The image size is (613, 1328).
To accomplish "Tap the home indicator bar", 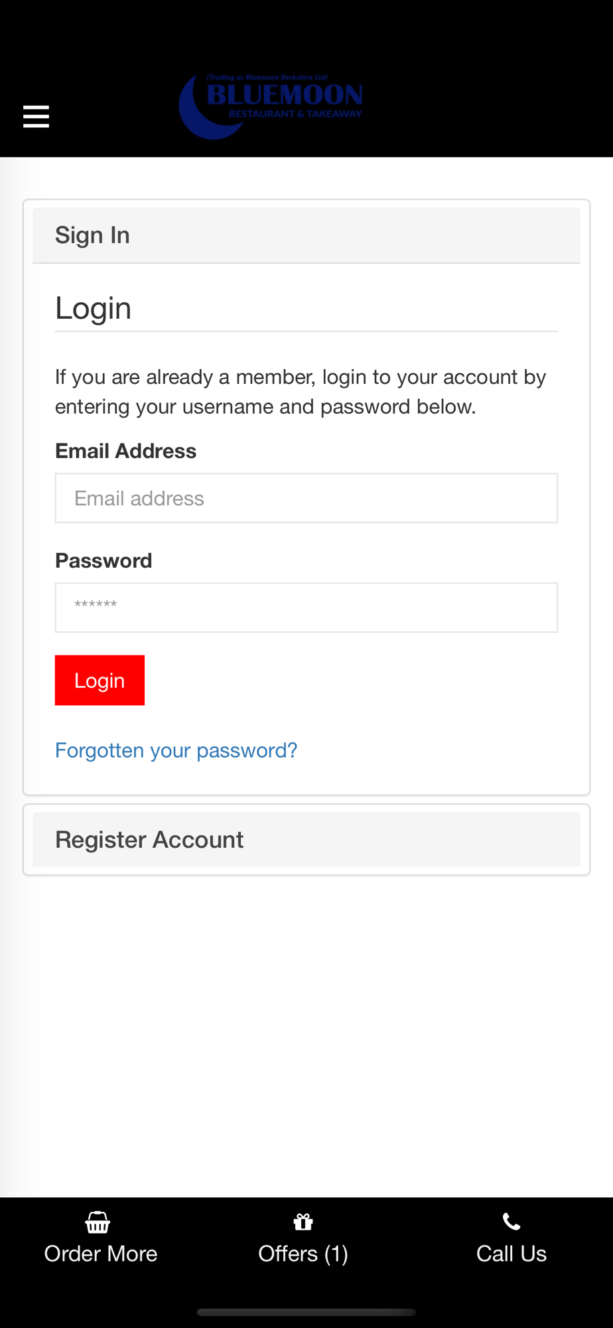I will 306,1312.
